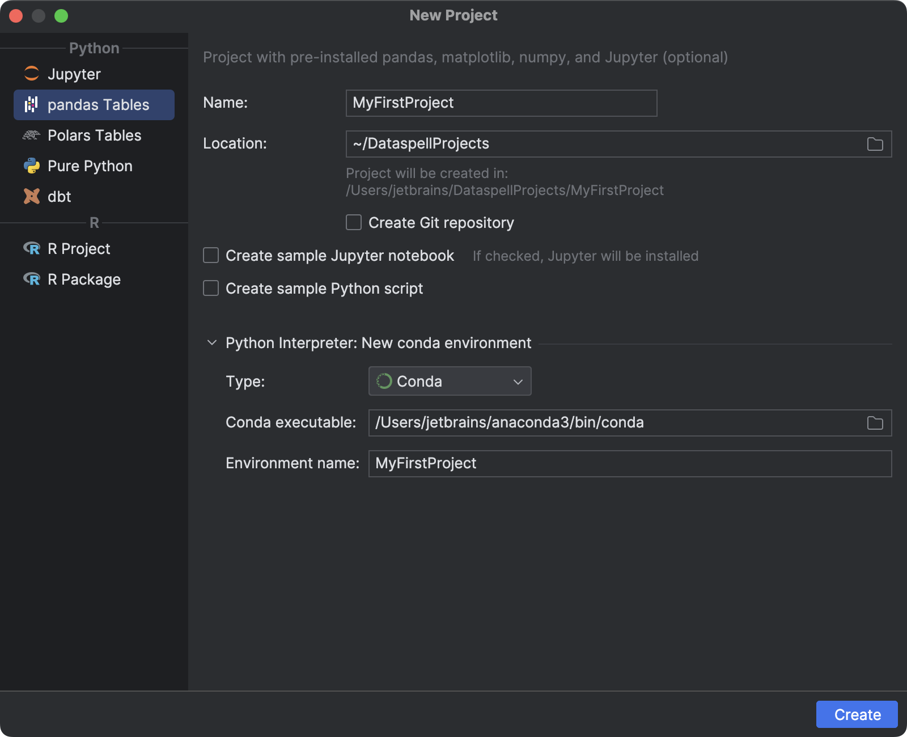Enable Create sample Python script
Screen dimensions: 907x737
210,288
